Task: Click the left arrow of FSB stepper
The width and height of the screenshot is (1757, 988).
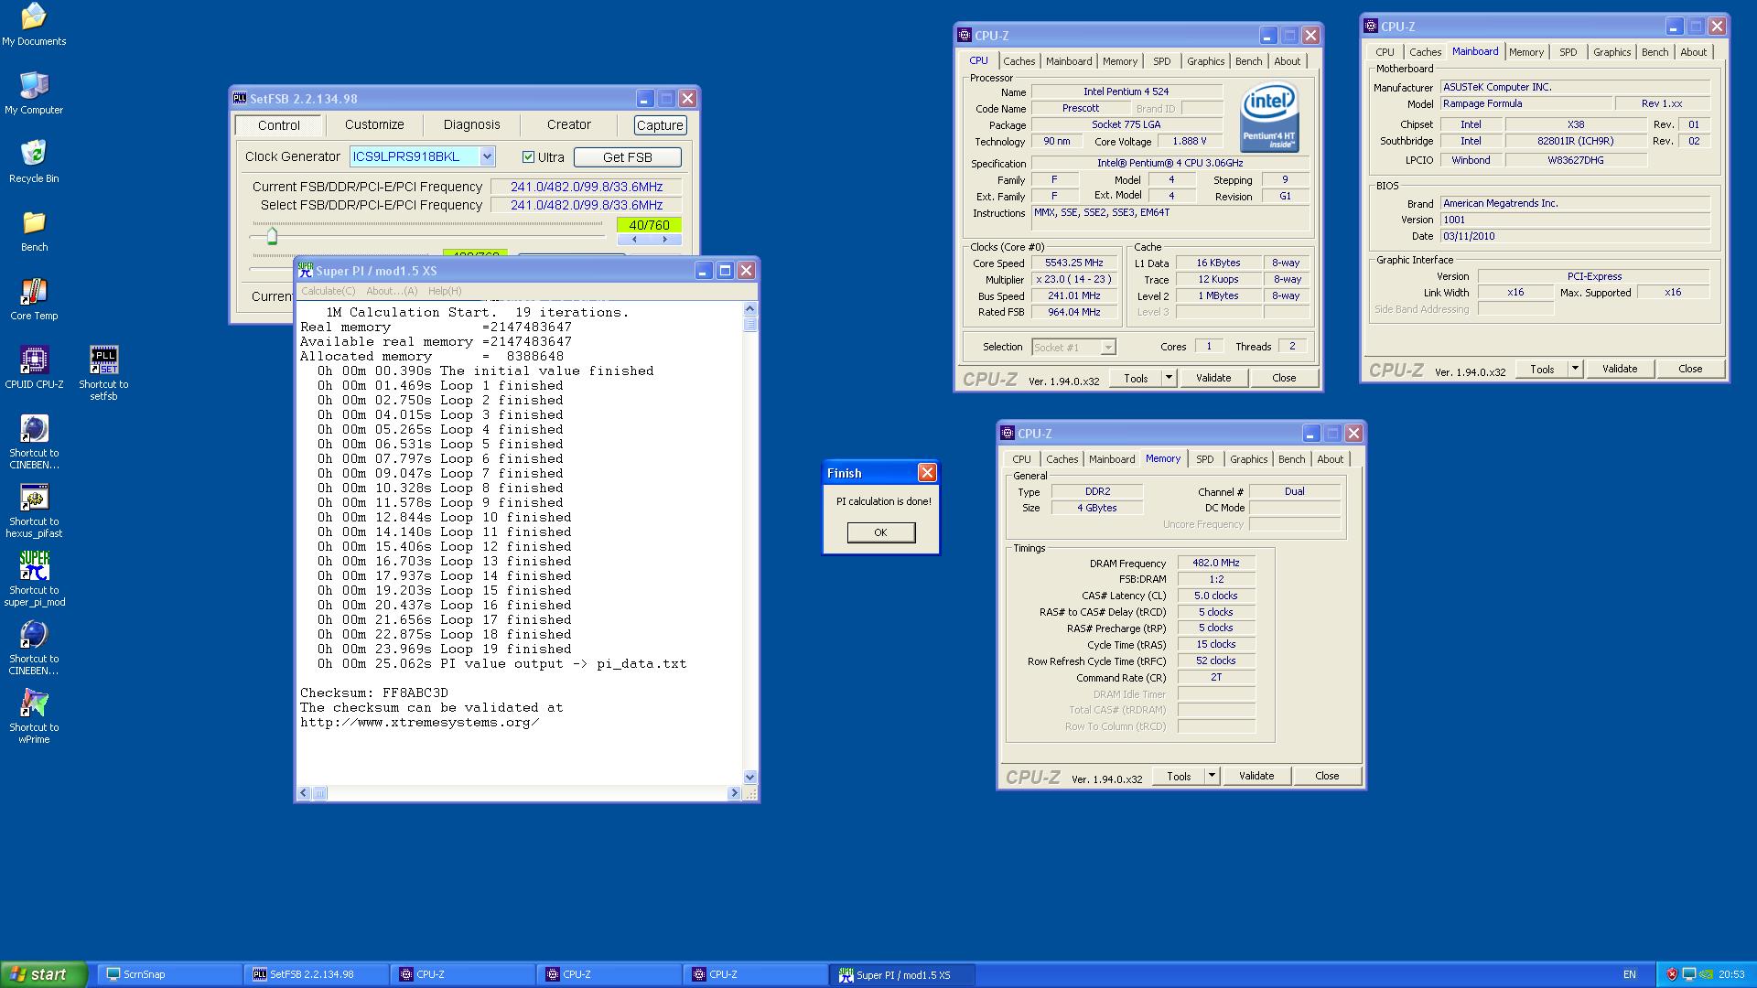Action: [x=634, y=240]
